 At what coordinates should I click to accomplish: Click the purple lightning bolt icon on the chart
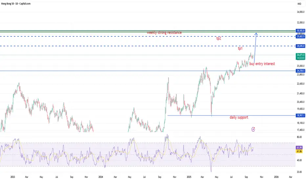pos(253,129)
